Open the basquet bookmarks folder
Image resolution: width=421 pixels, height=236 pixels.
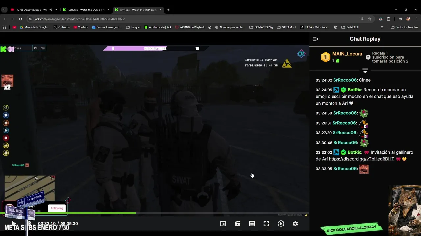[133, 27]
